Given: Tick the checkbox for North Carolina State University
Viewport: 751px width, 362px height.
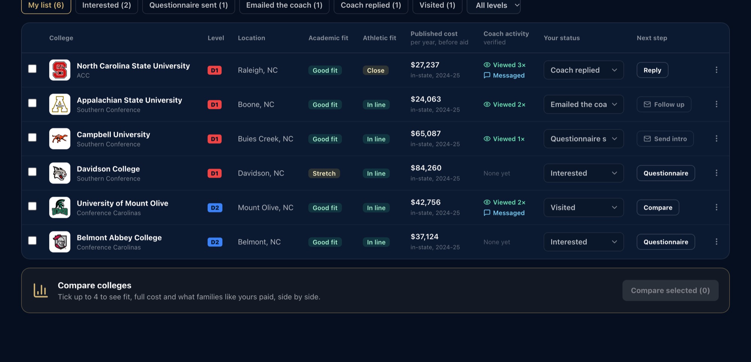Looking at the screenshot, I should coord(32,69).
